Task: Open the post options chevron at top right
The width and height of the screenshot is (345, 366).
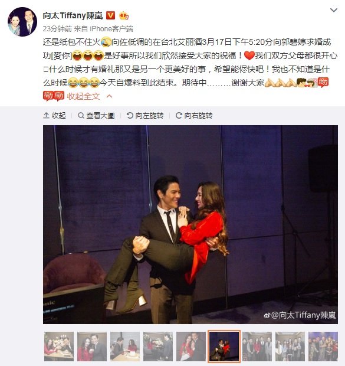Action: click(334, 10)
